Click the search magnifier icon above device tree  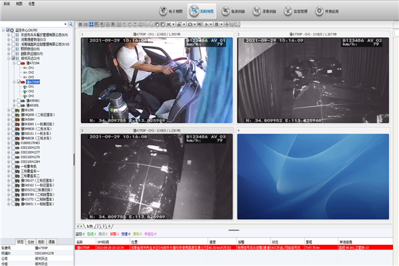click(70, 23)
